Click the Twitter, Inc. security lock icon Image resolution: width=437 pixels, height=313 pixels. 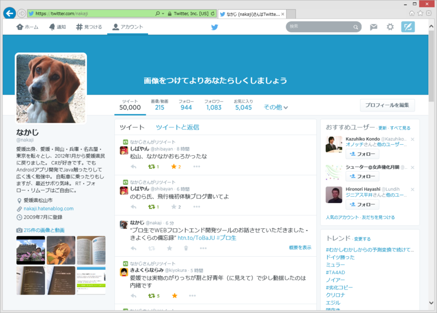(x=170, y=13)
